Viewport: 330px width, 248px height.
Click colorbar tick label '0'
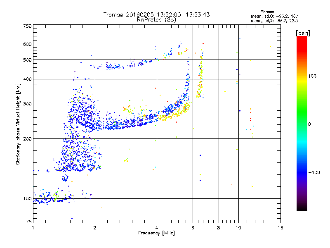(309, 124)
